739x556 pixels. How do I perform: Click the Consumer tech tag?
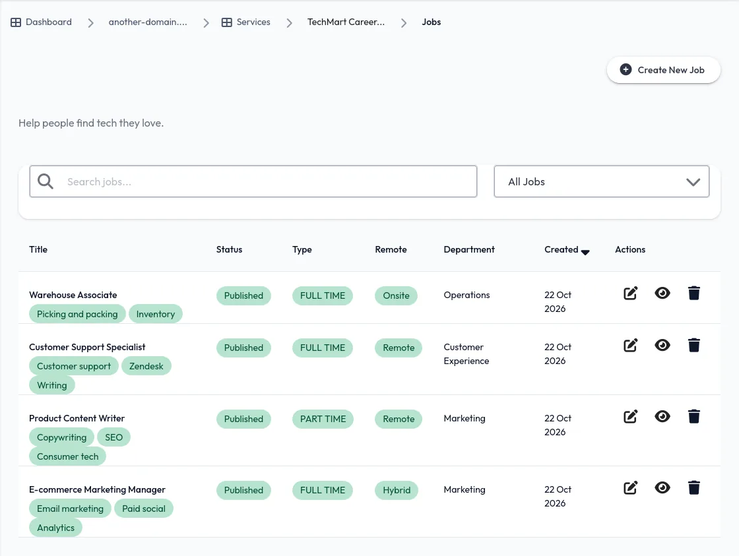[x=68, y=456]
